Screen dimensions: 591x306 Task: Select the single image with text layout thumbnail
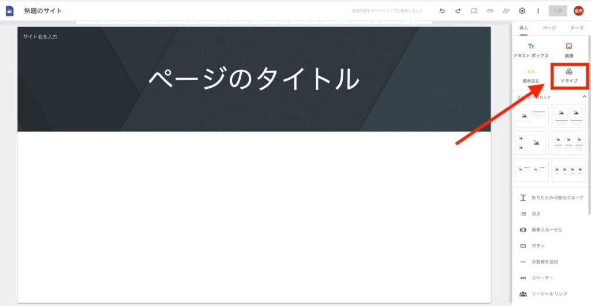tap(532, 116)
